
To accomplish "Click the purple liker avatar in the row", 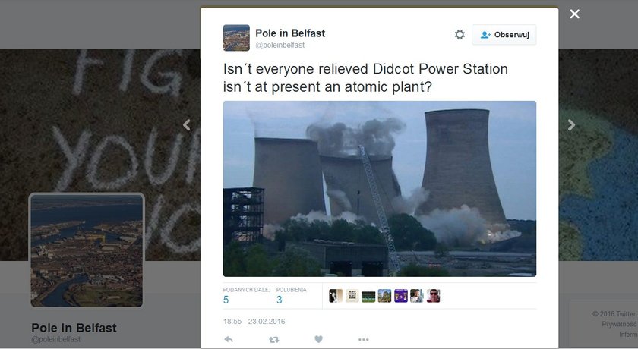I will point(401,296).
